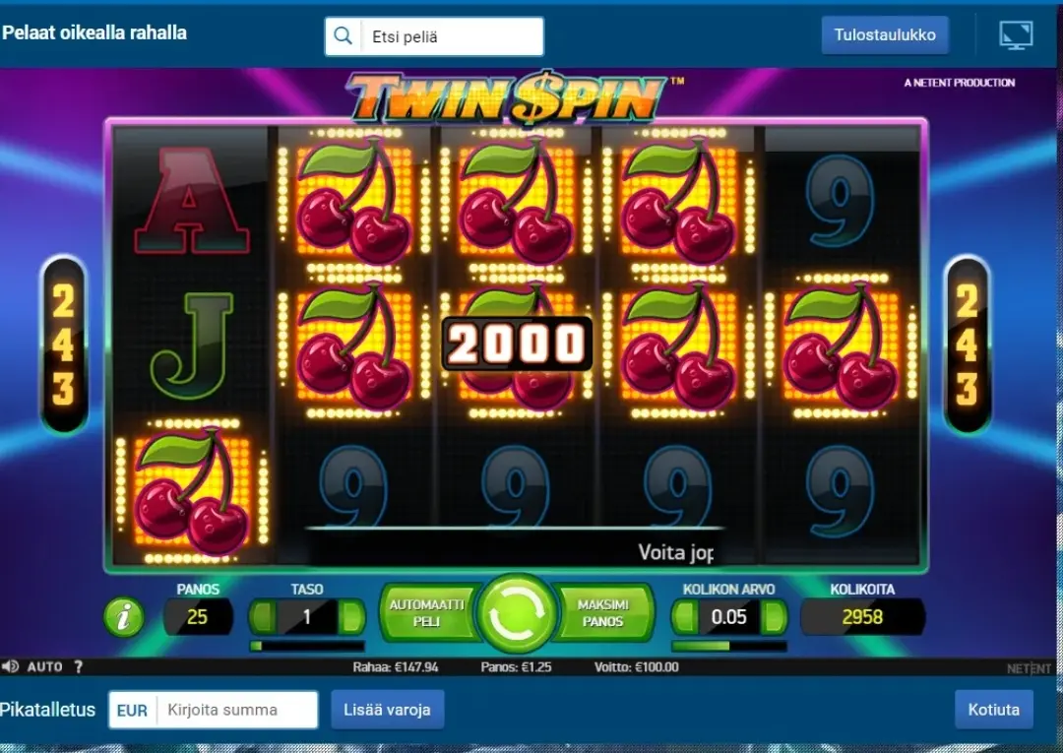Screen dimensions: 1063x753
Task: Open the help question mark icon
Action: 79,667
